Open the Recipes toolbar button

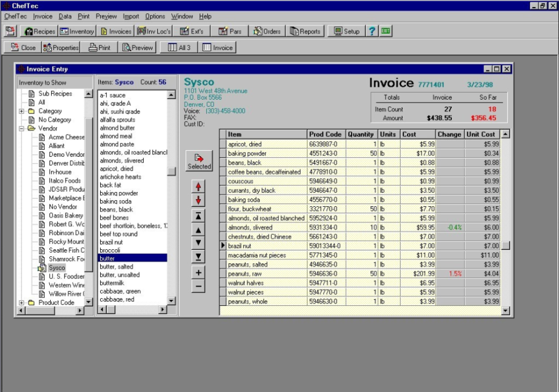40,31
